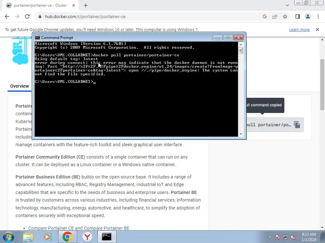The height and width of the screenshot is (243, 325).
Task: Show hidden system tray icons
Action: (270, 237)
